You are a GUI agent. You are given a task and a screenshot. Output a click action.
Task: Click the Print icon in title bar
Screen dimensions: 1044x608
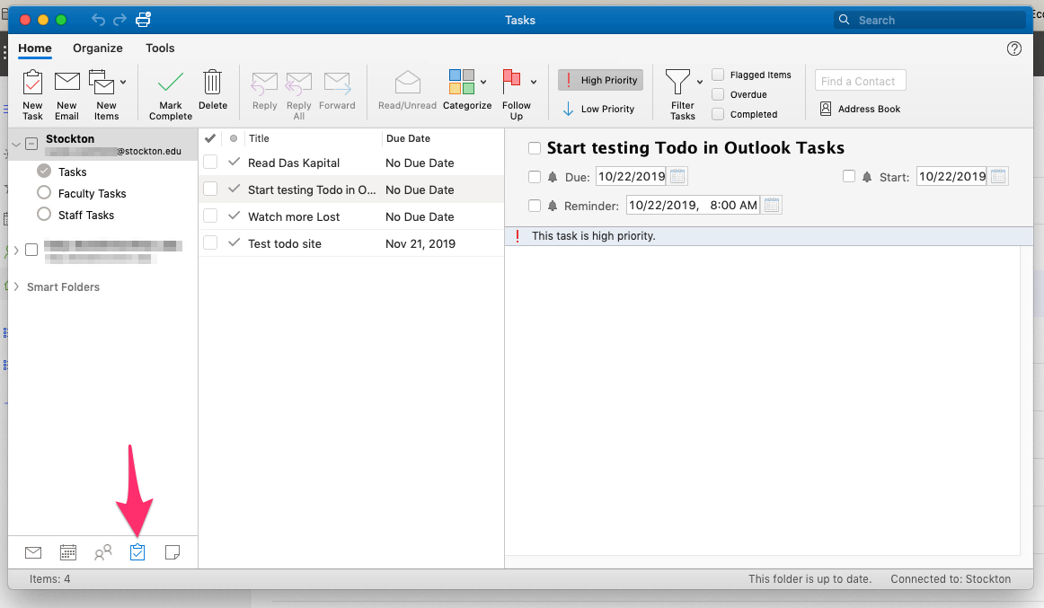(x=143, y=20)
